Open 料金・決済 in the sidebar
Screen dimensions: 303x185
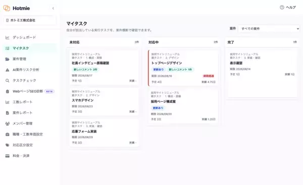click(30, 156)
